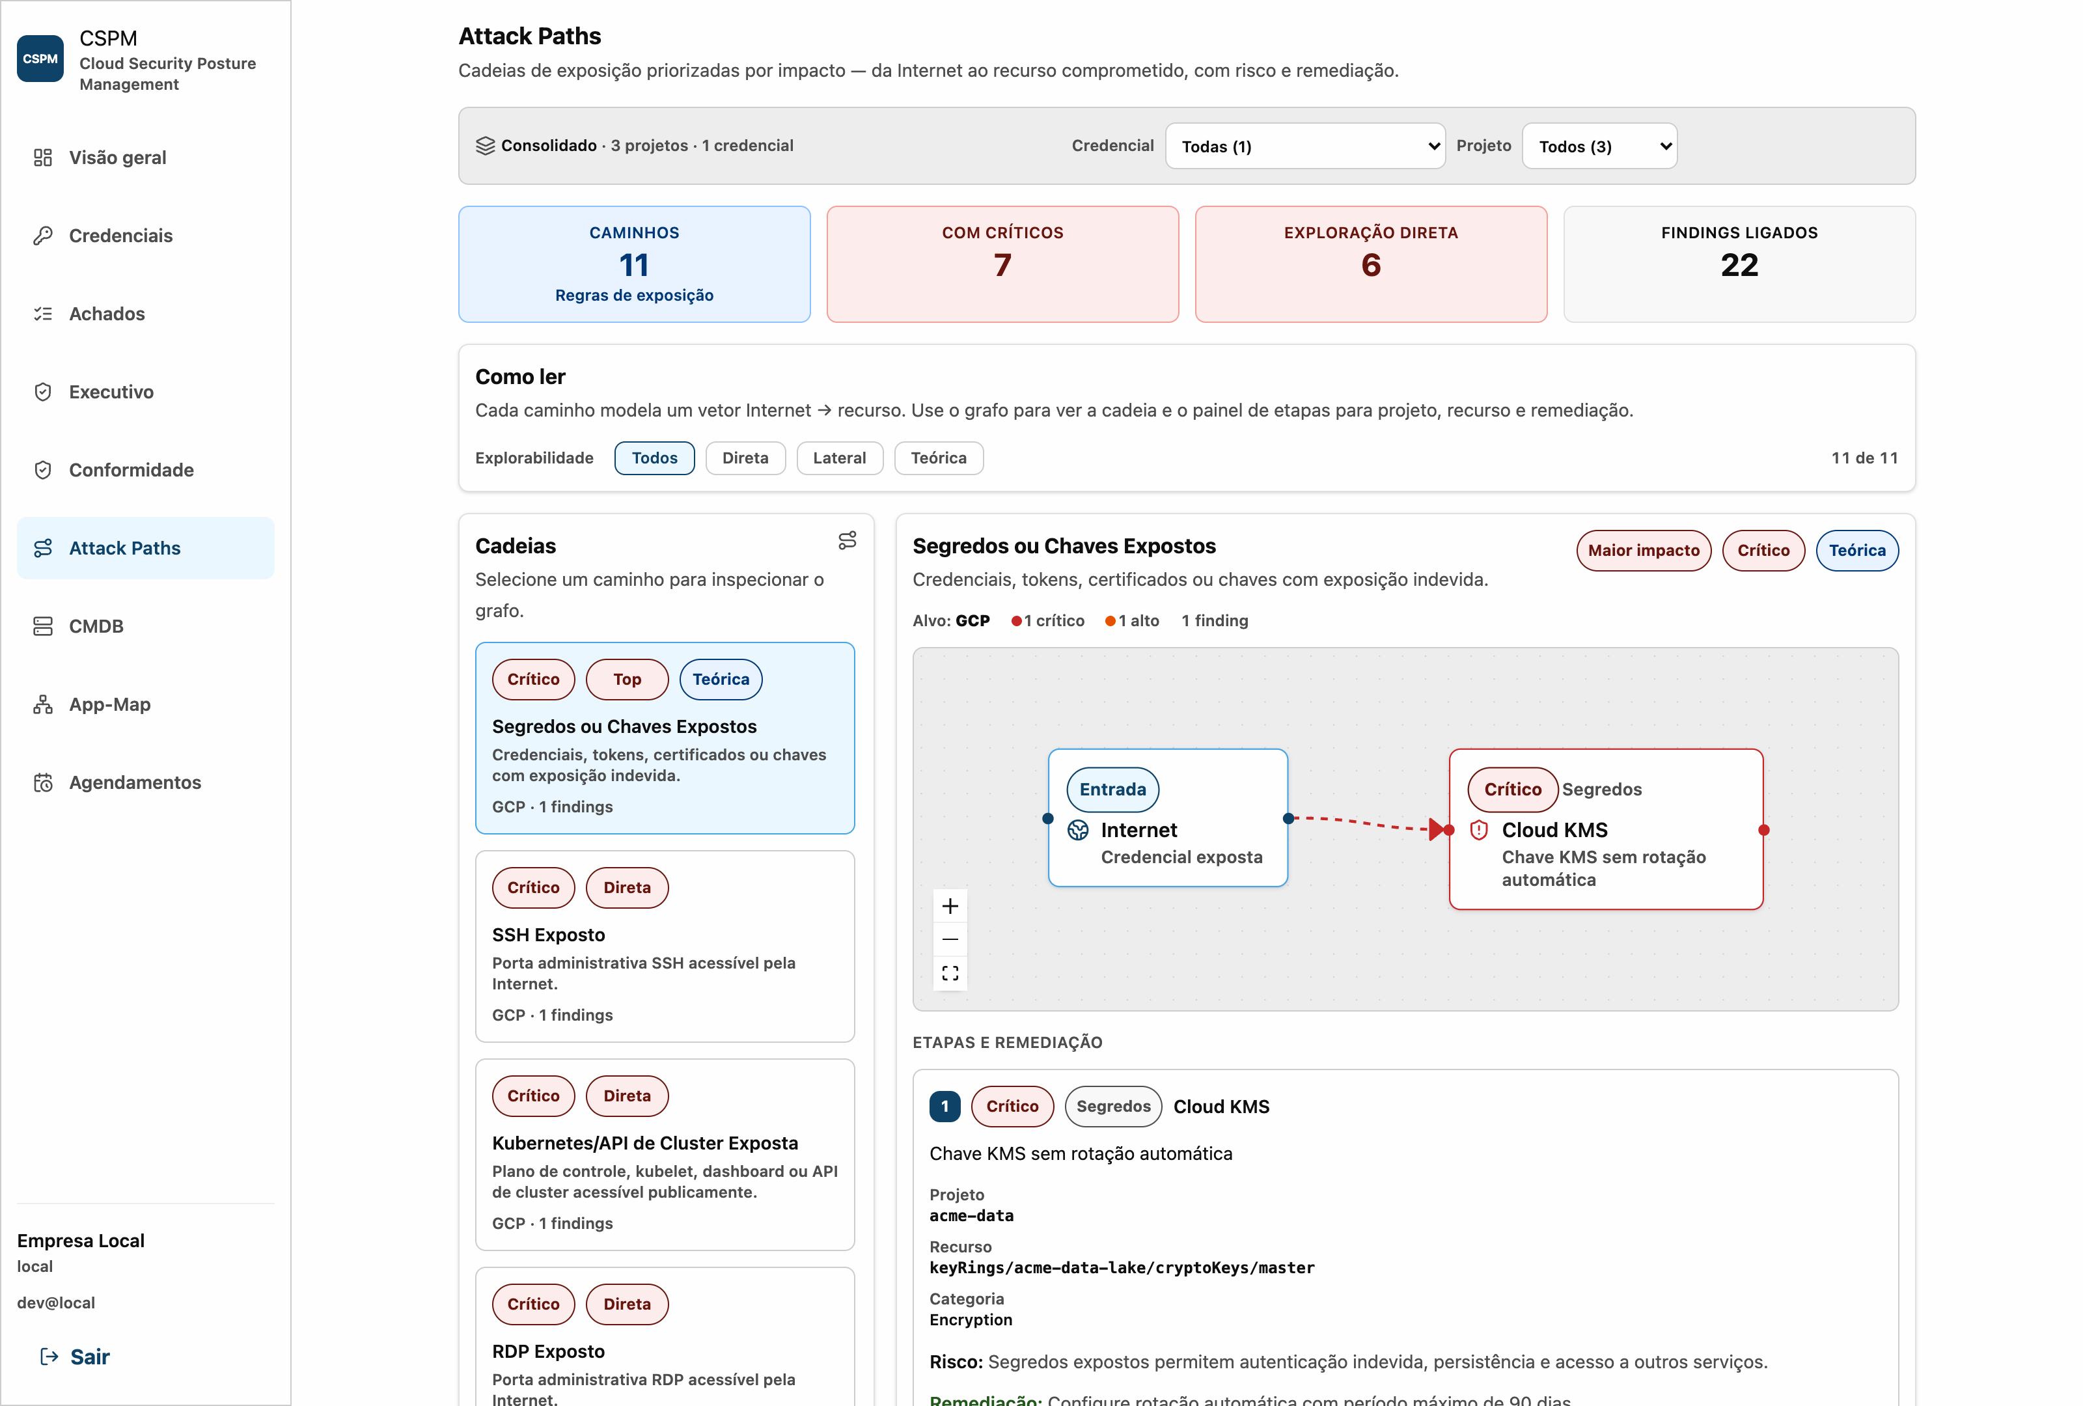Click the CSPM logo icon
This screenshot has height=1406, width=2083.
pos(40,59)
